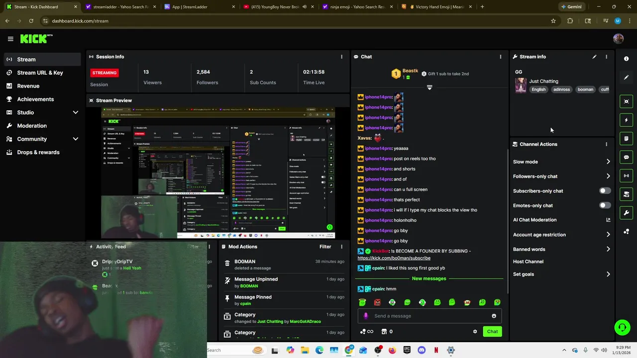
Task: Toggle the stream preview widget icon in sidebar
Action: [626, 101]
